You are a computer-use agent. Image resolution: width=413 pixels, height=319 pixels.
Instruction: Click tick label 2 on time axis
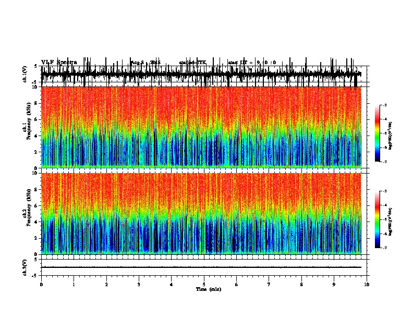click(x=106, y=285)
